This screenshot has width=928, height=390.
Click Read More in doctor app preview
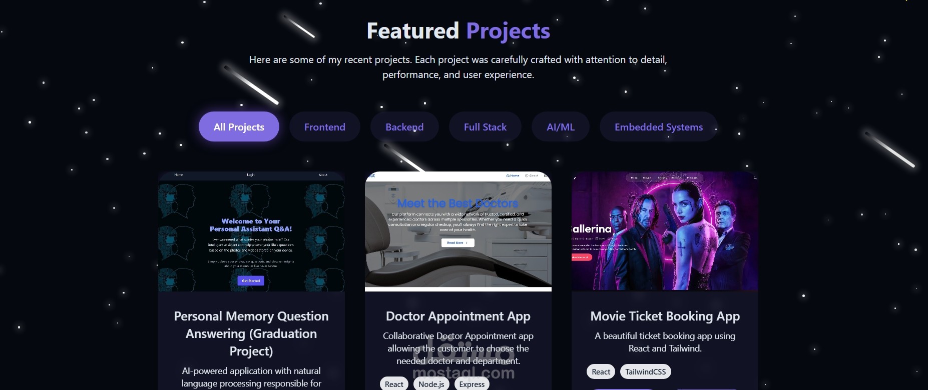(x=457, y=242)
